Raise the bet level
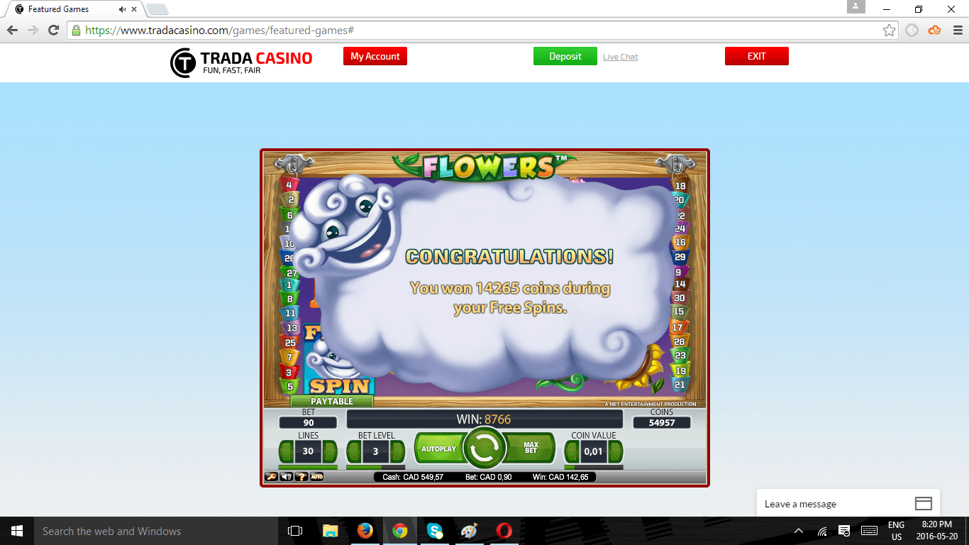This screenshot has height=545, width=969. point(398,451)
